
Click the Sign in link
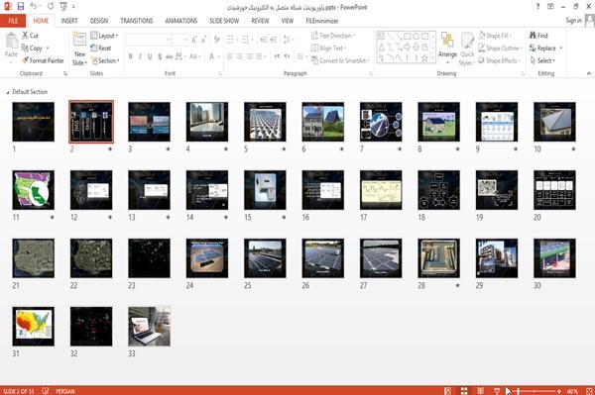tap(574, 21)
